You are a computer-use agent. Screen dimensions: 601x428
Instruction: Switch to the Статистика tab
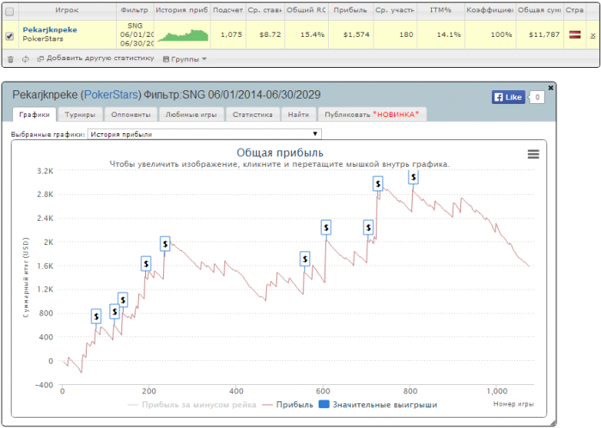252,114
